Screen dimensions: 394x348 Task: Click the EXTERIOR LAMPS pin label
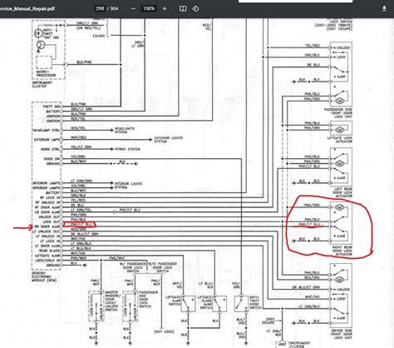coord(47,140)
